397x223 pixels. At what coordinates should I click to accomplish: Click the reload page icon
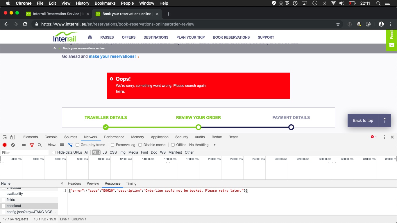(25, 24)
